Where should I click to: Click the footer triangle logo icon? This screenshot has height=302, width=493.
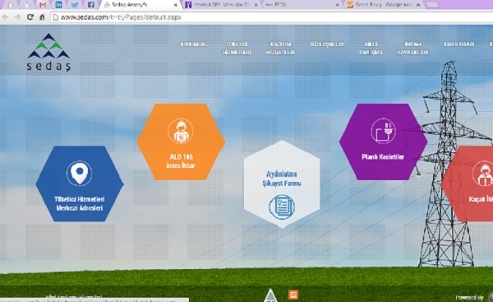pyautogui.click(x=270, y=295)
